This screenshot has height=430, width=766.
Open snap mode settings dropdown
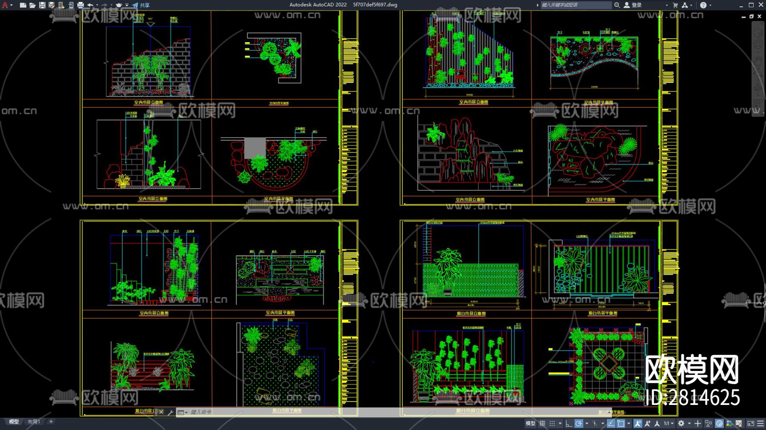pos(560,424)
